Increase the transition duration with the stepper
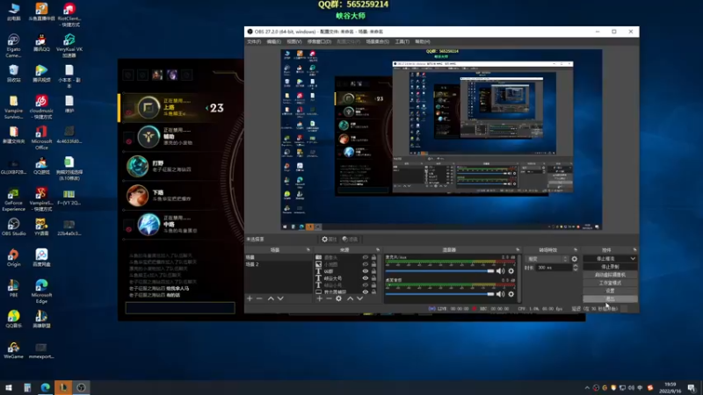Screen dimensions: 703x395 point(576,266)
